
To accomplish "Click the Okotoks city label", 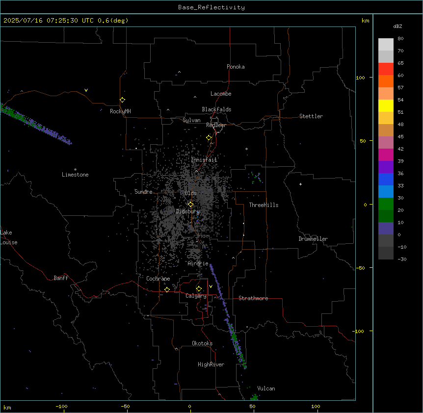I will (202, 343).
